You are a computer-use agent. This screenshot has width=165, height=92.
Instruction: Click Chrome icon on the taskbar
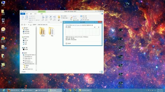pos(70,90)
